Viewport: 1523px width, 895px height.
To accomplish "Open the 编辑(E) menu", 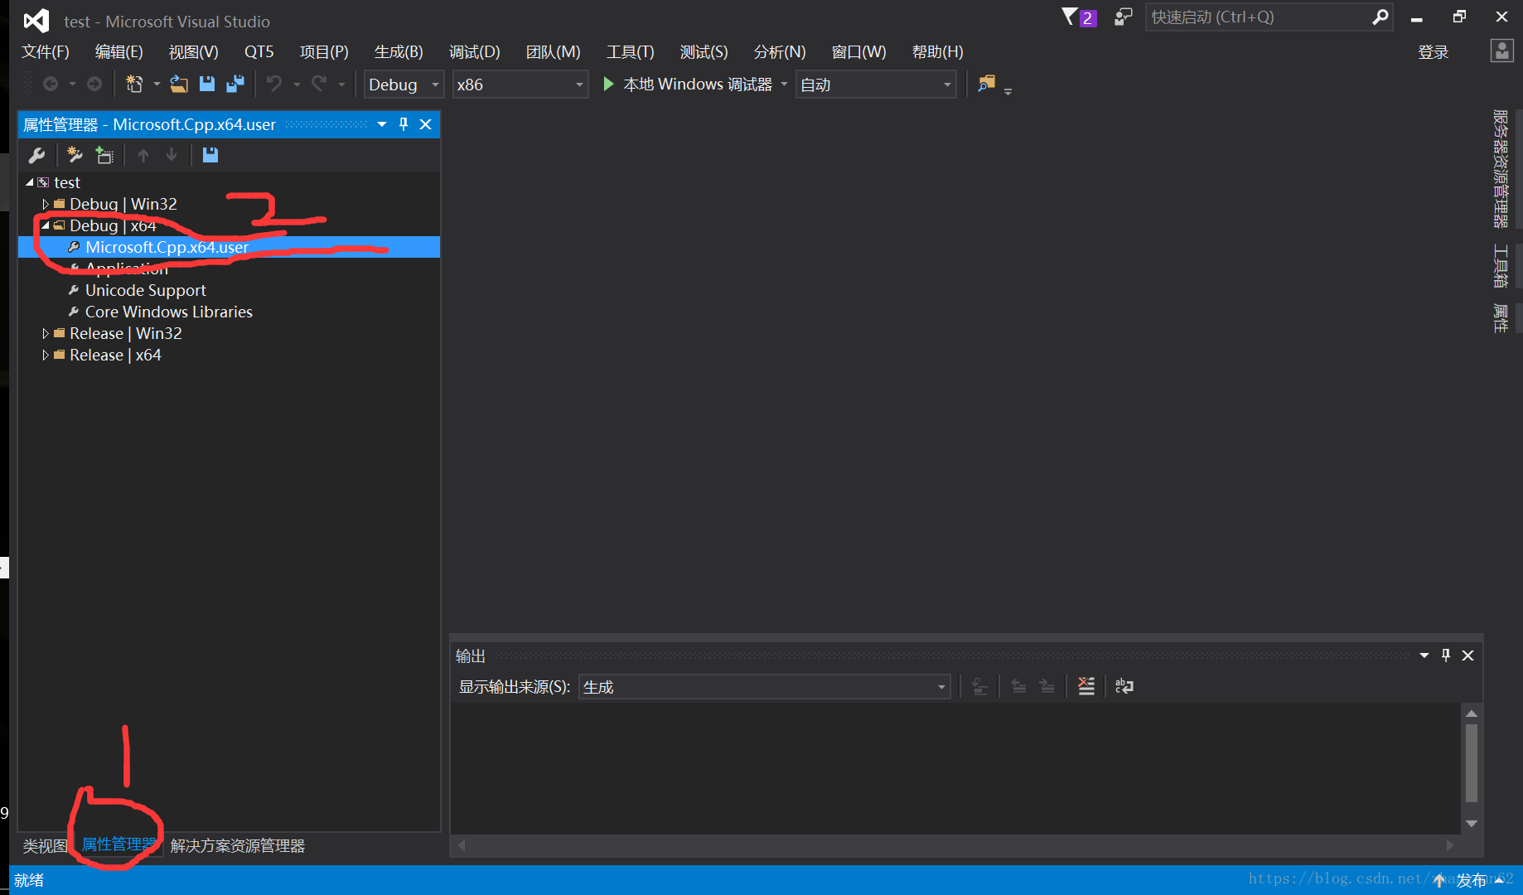I will pyautogui.click(x=119, y=51).
